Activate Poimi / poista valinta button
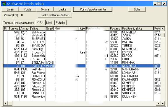The width and height of the screenshot is (168, 107). pos(93,9)
